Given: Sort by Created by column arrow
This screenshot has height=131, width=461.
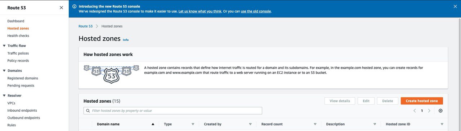Looking at the screenshot, I should [250, 124].
